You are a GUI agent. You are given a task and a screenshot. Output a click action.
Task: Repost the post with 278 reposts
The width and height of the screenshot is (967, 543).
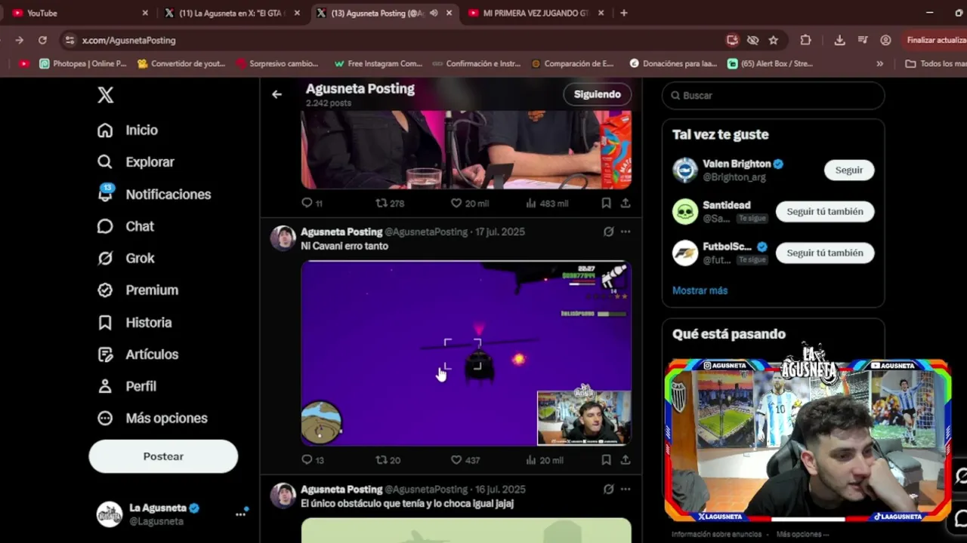(x=390, y=203)
